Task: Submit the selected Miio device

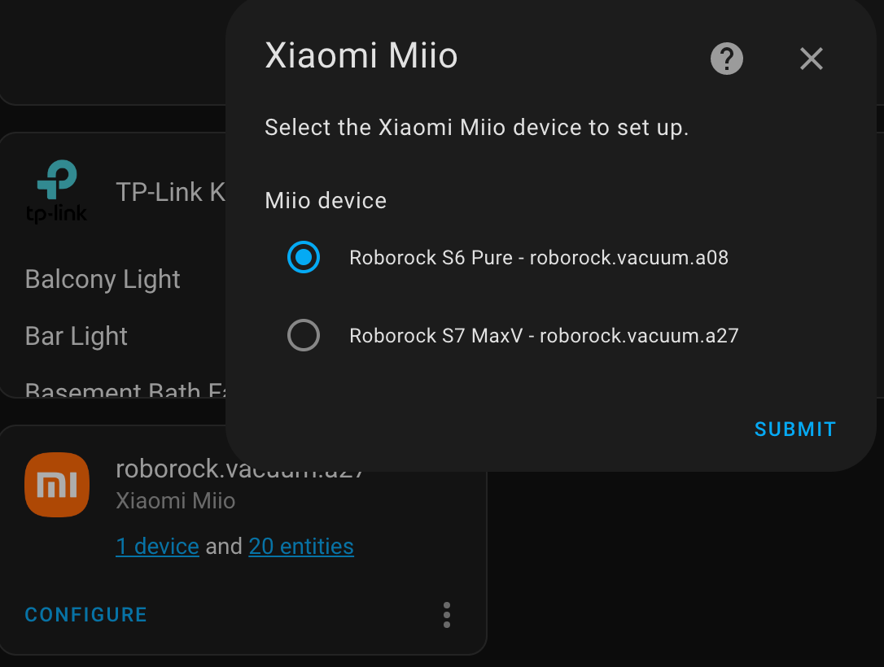Action: coord(794,429)
